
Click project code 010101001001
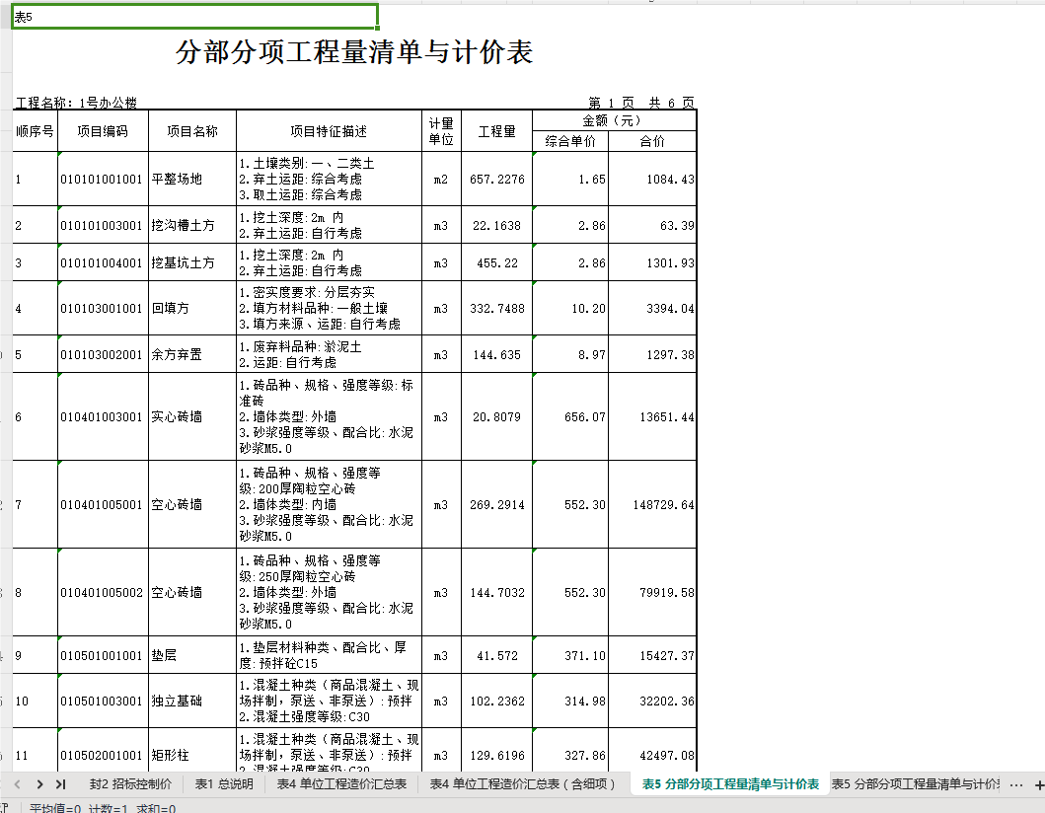pos(103,179)
